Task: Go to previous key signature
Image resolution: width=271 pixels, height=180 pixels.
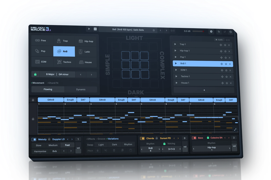Action: coord(81,74)
